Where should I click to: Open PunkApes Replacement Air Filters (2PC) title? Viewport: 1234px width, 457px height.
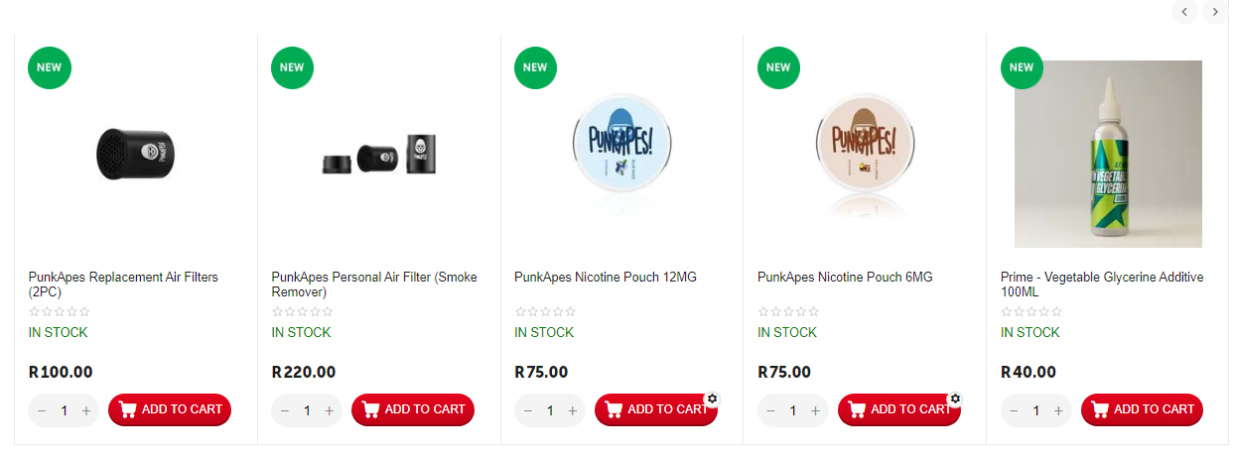[123, 285]
